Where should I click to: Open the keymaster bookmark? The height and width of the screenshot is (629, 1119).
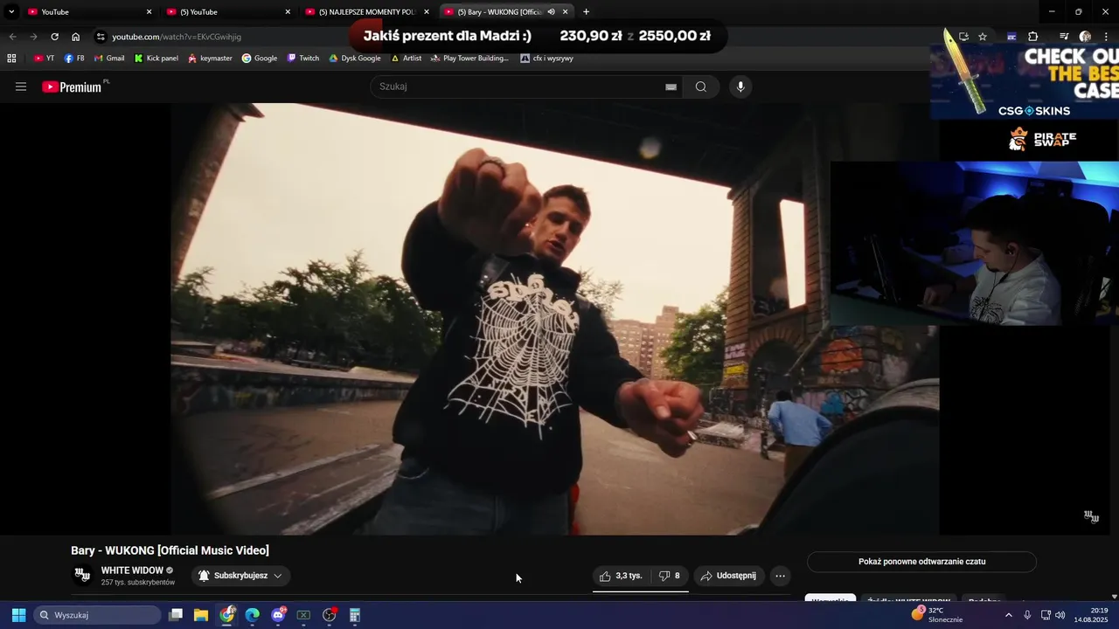pos(210,59)
